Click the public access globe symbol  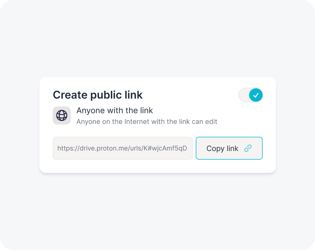click(x=62, y=116)
